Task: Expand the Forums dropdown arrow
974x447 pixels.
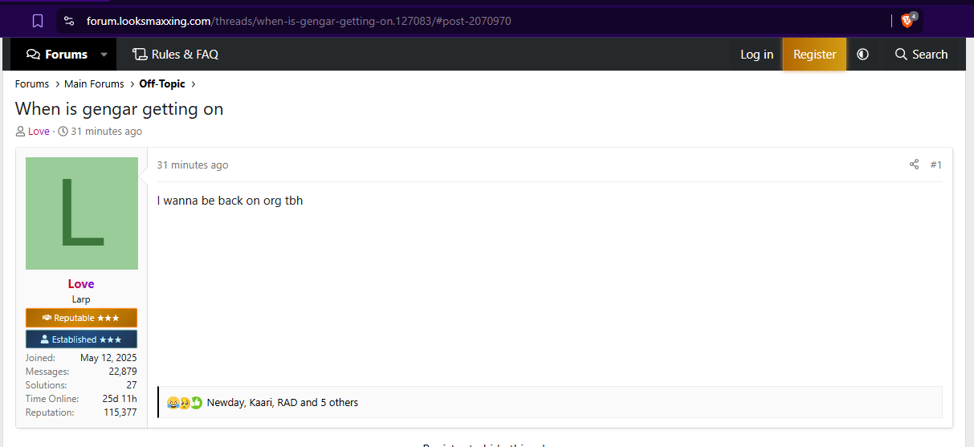Action: [x=104, y=55]
